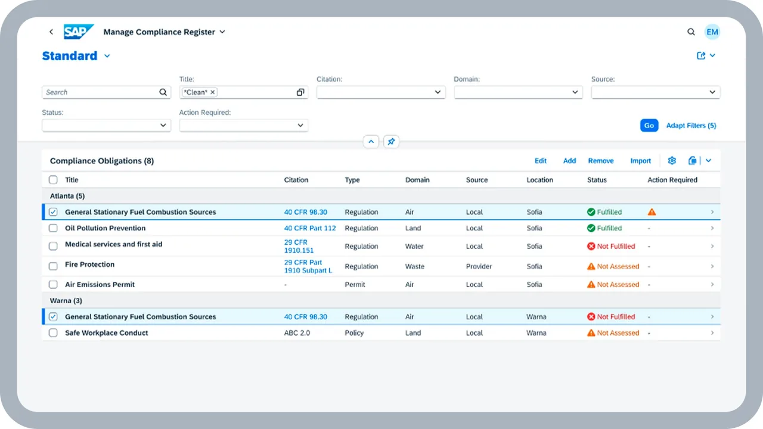Open the search magnifier in the header
This screenshot has height=429, width=763.
(x=691, y=32)
